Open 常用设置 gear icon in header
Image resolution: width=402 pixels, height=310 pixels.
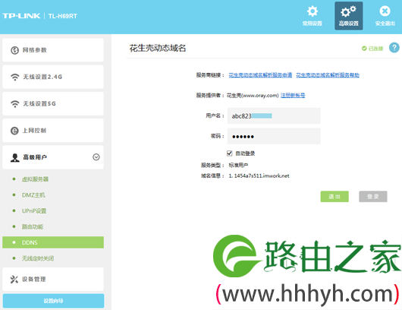tap(312, 11)
